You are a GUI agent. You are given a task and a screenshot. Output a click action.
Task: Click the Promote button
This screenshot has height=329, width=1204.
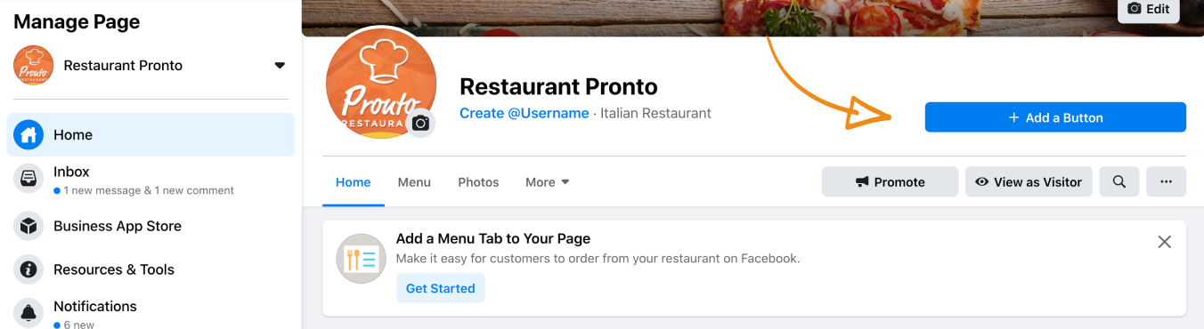(890, 181)
